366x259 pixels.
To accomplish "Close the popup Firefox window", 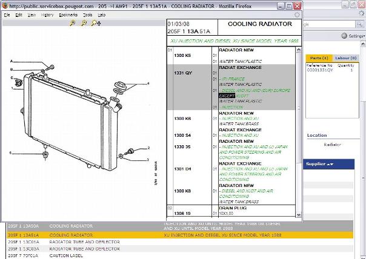I will (x=297, y=6).
